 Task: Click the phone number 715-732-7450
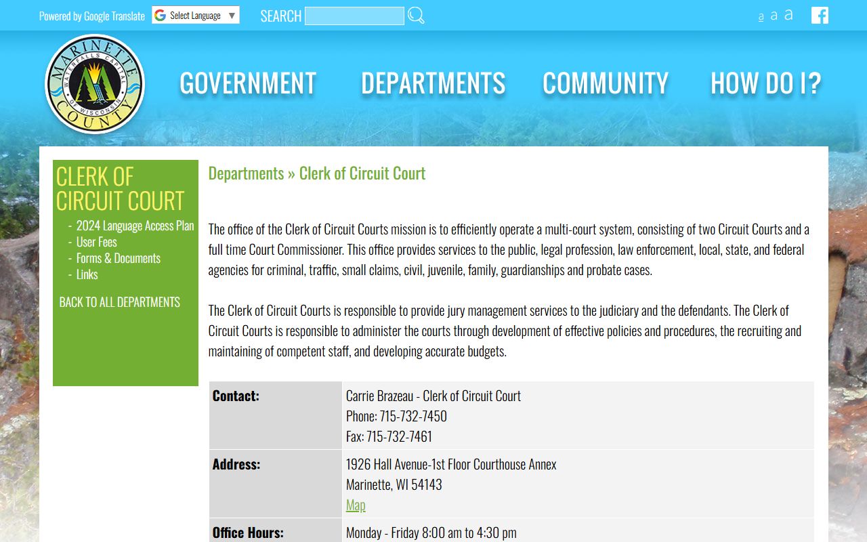(x=413, y=416)
